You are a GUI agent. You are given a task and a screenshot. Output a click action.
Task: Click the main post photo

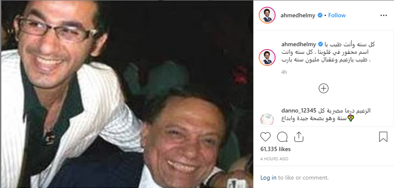127,94
